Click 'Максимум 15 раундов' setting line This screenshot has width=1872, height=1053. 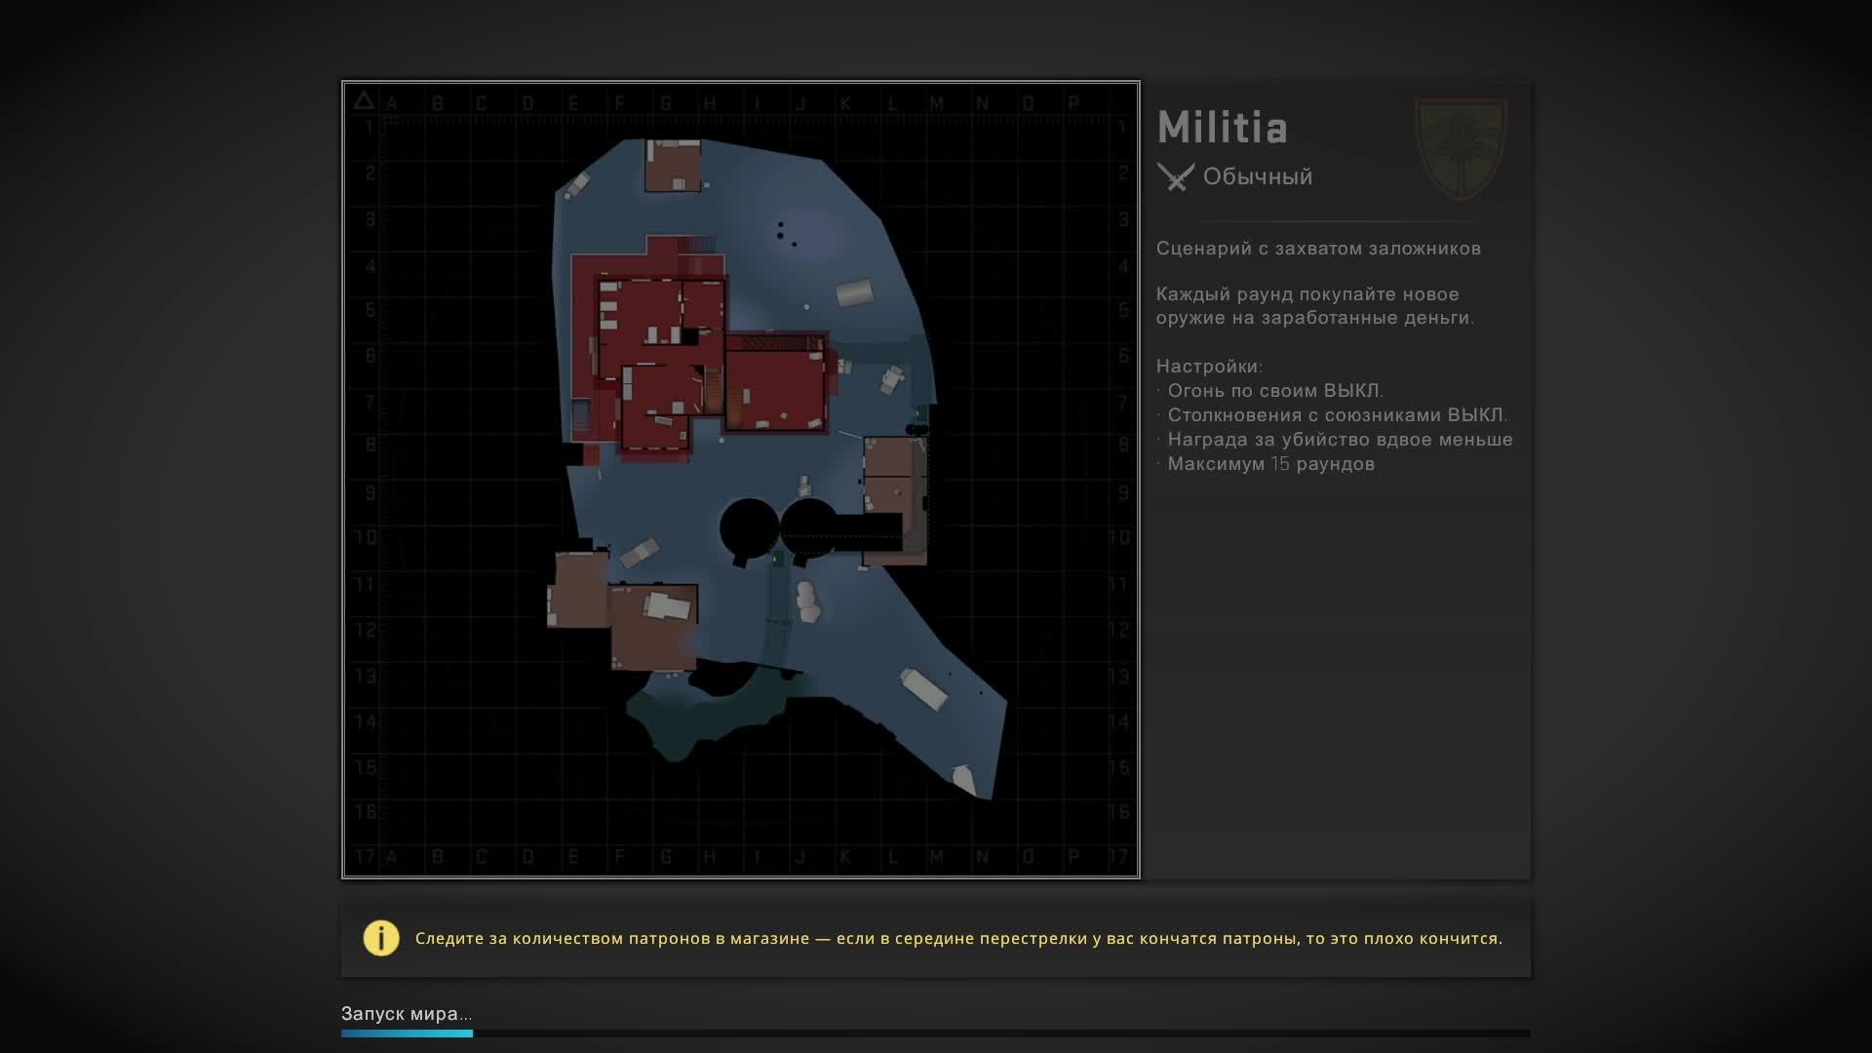coord(1271,464)
